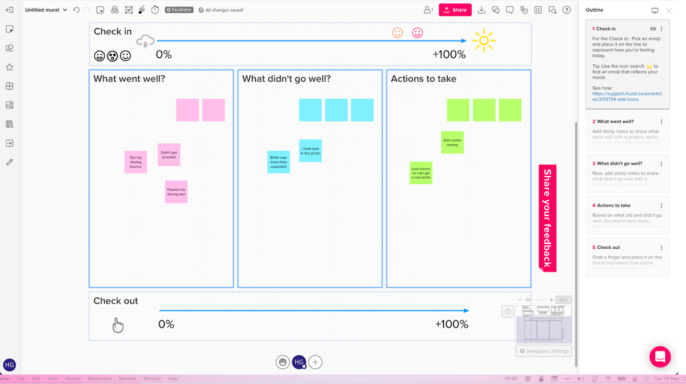Click the zoom out minus button
Image resolution: width=686 pixels, height=384 pixels.
click(x=519, y=300)
